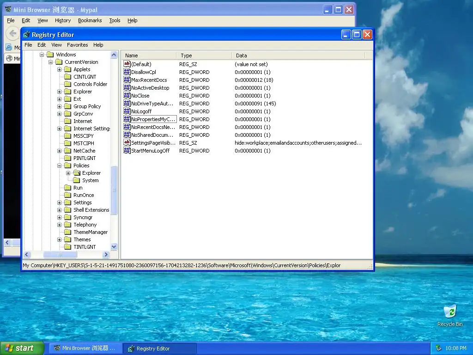Click the MaxRecentDocs value icon
The width and height of the screenshot is (473, 355).
(x=127, y=80)
